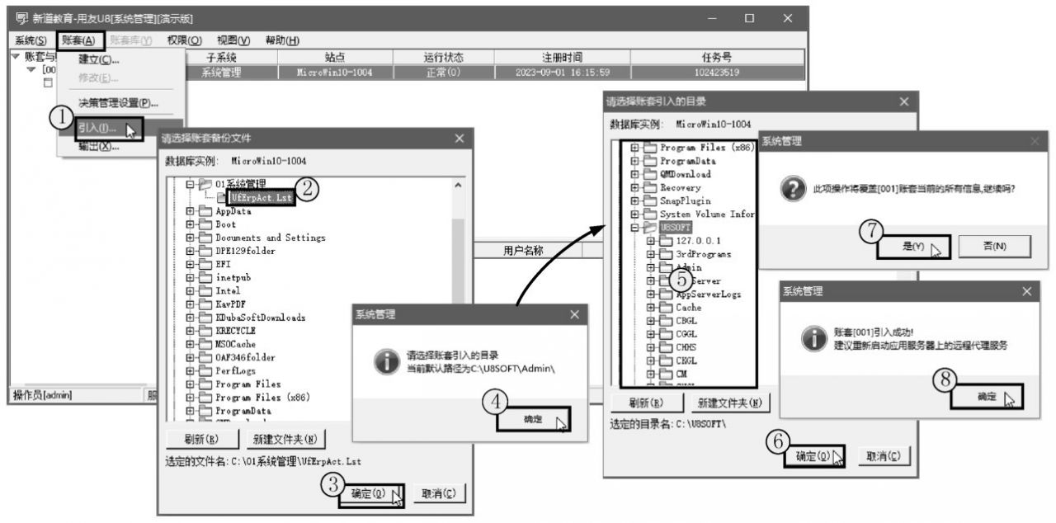Select the UfErpAct.Lst backup file icon
The height and width of the screenshot is (523, 1056).
click(219, 199)
